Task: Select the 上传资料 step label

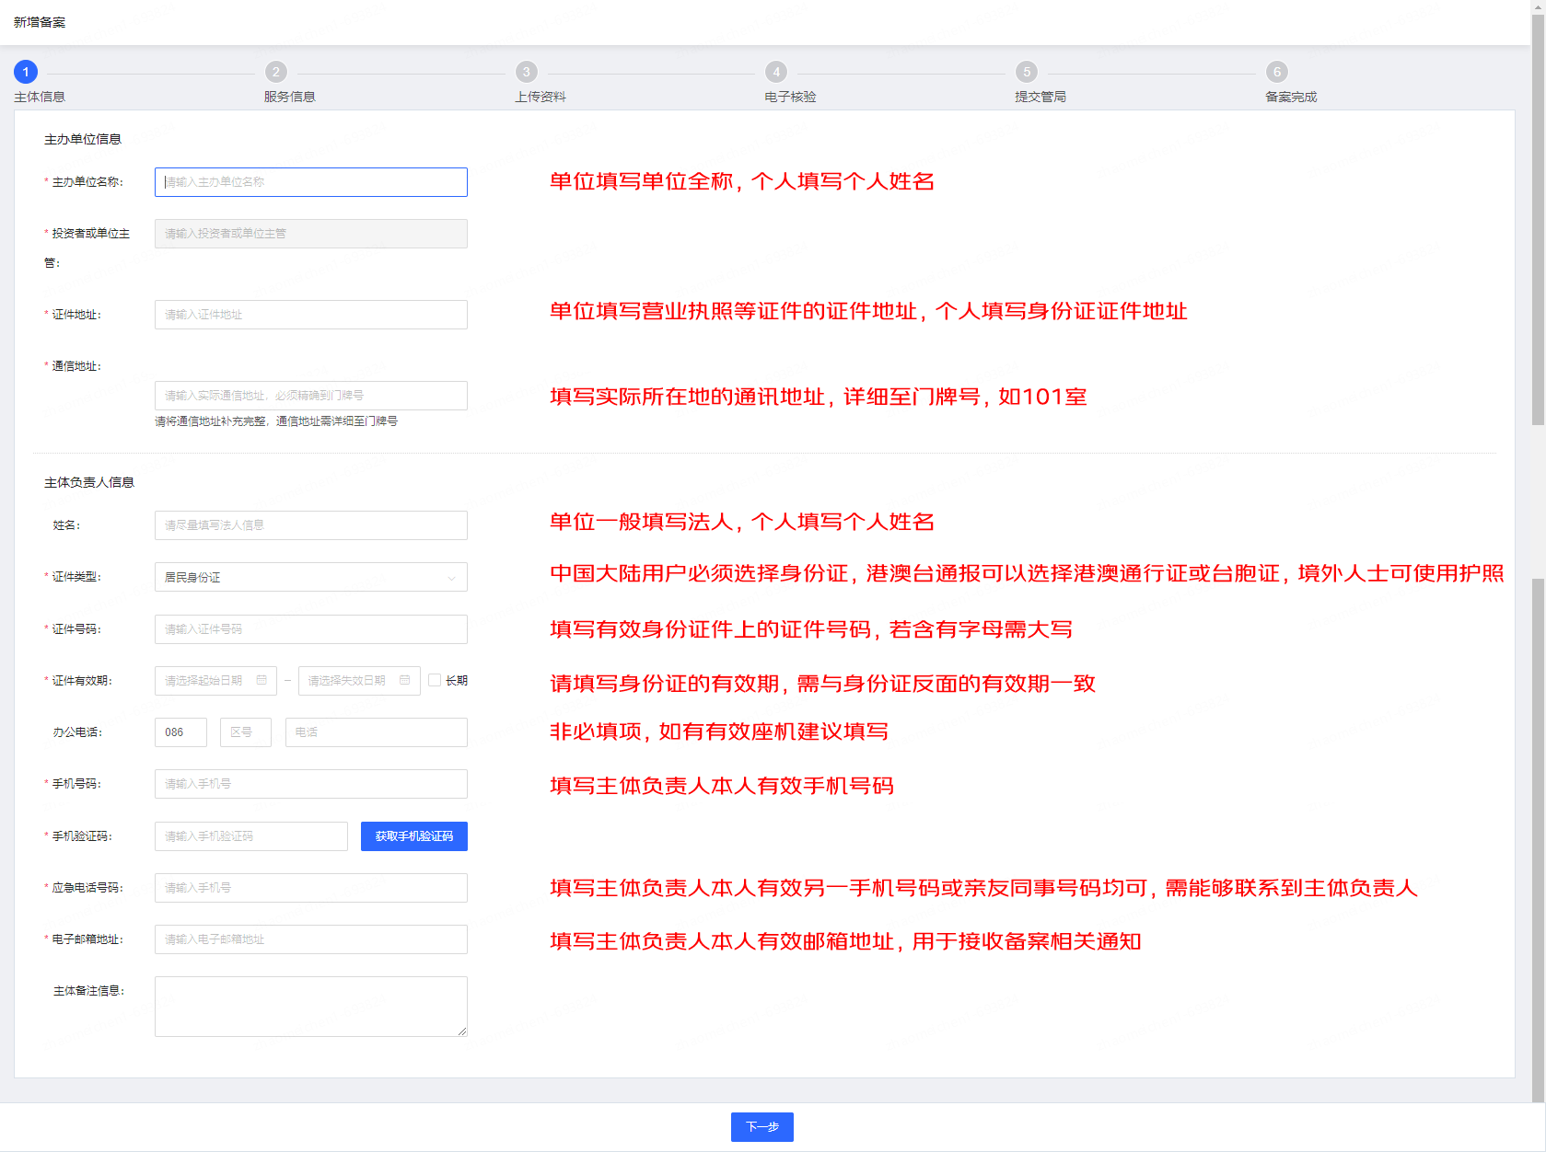Action: coord(541,97)
